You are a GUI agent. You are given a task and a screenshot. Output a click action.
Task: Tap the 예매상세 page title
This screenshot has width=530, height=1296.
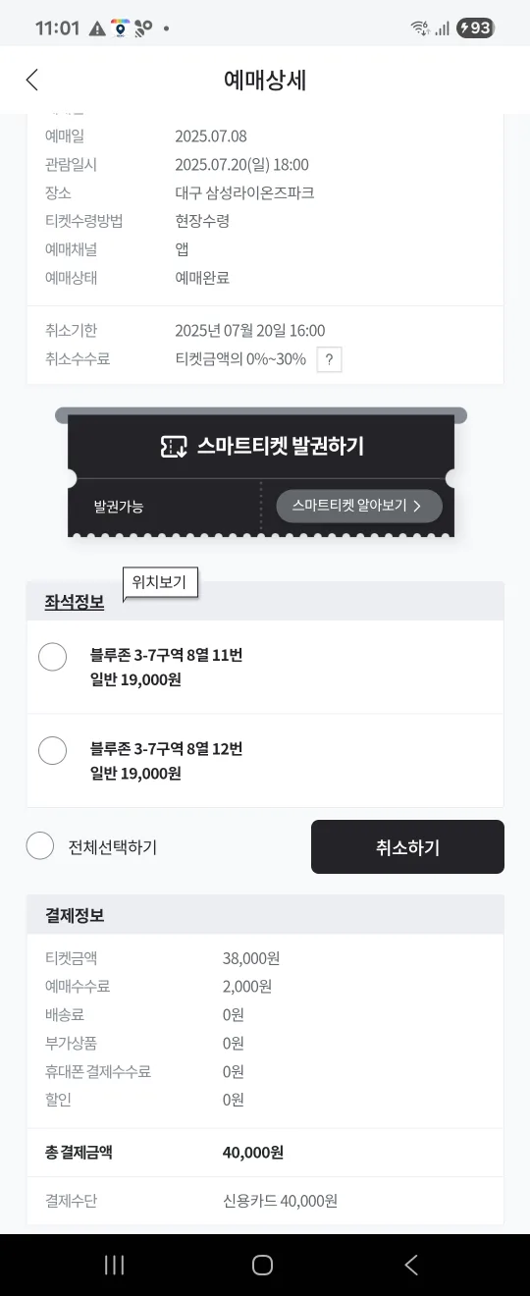pos(265,80)
